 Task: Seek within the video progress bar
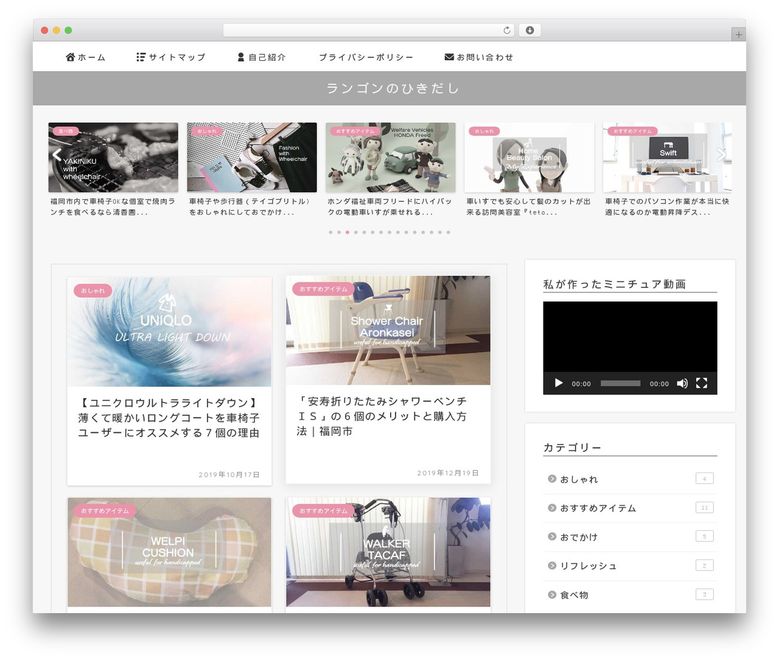coord(620,384)
